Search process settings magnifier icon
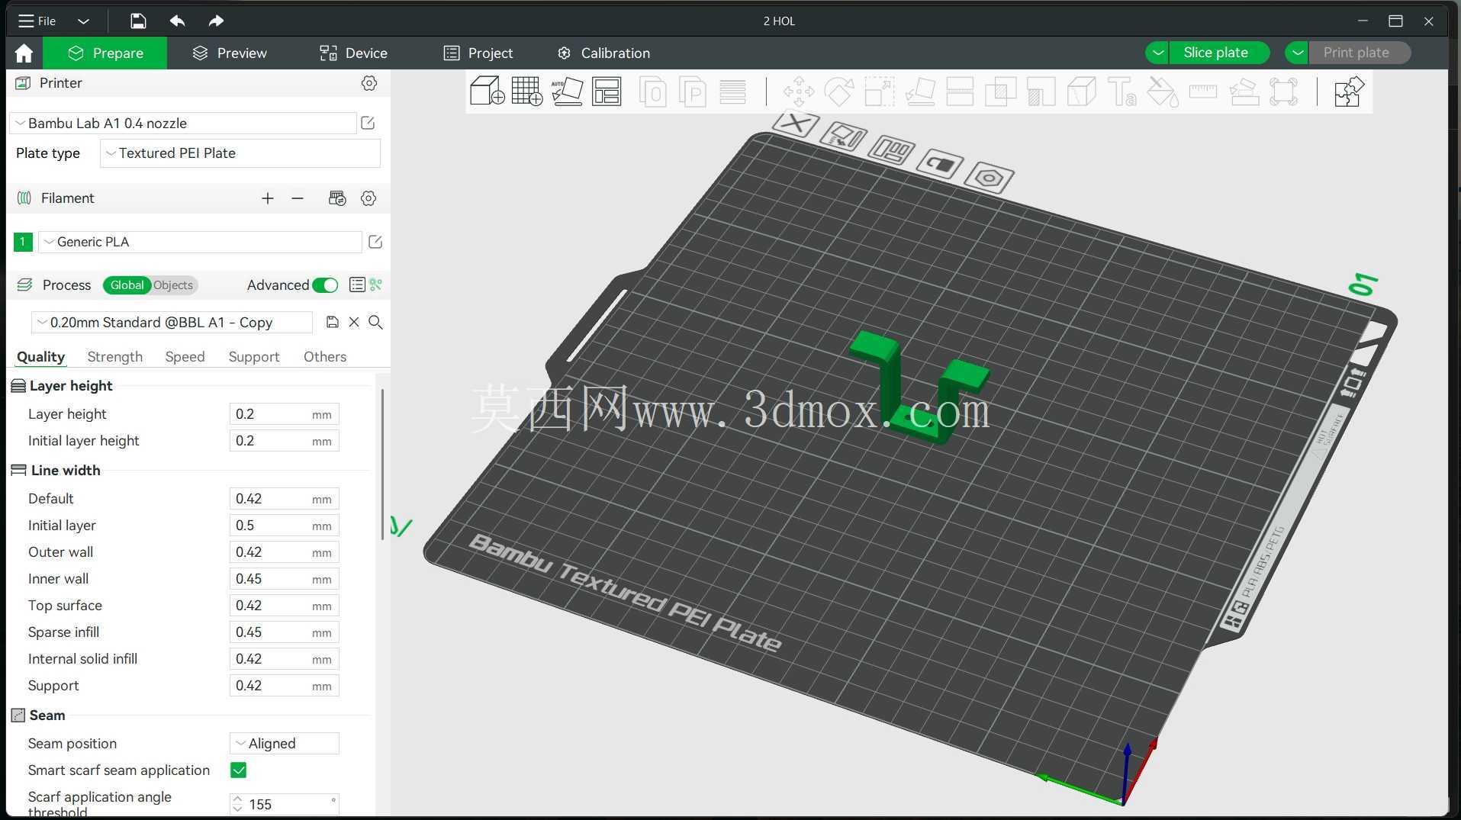1461x820 pixels. 375,322
